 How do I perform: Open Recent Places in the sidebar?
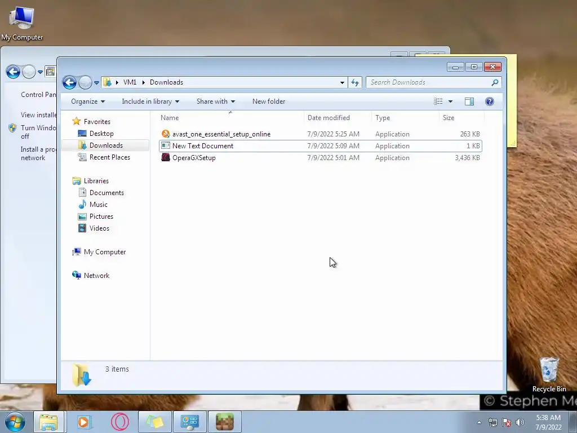click(x=110, y=157)
